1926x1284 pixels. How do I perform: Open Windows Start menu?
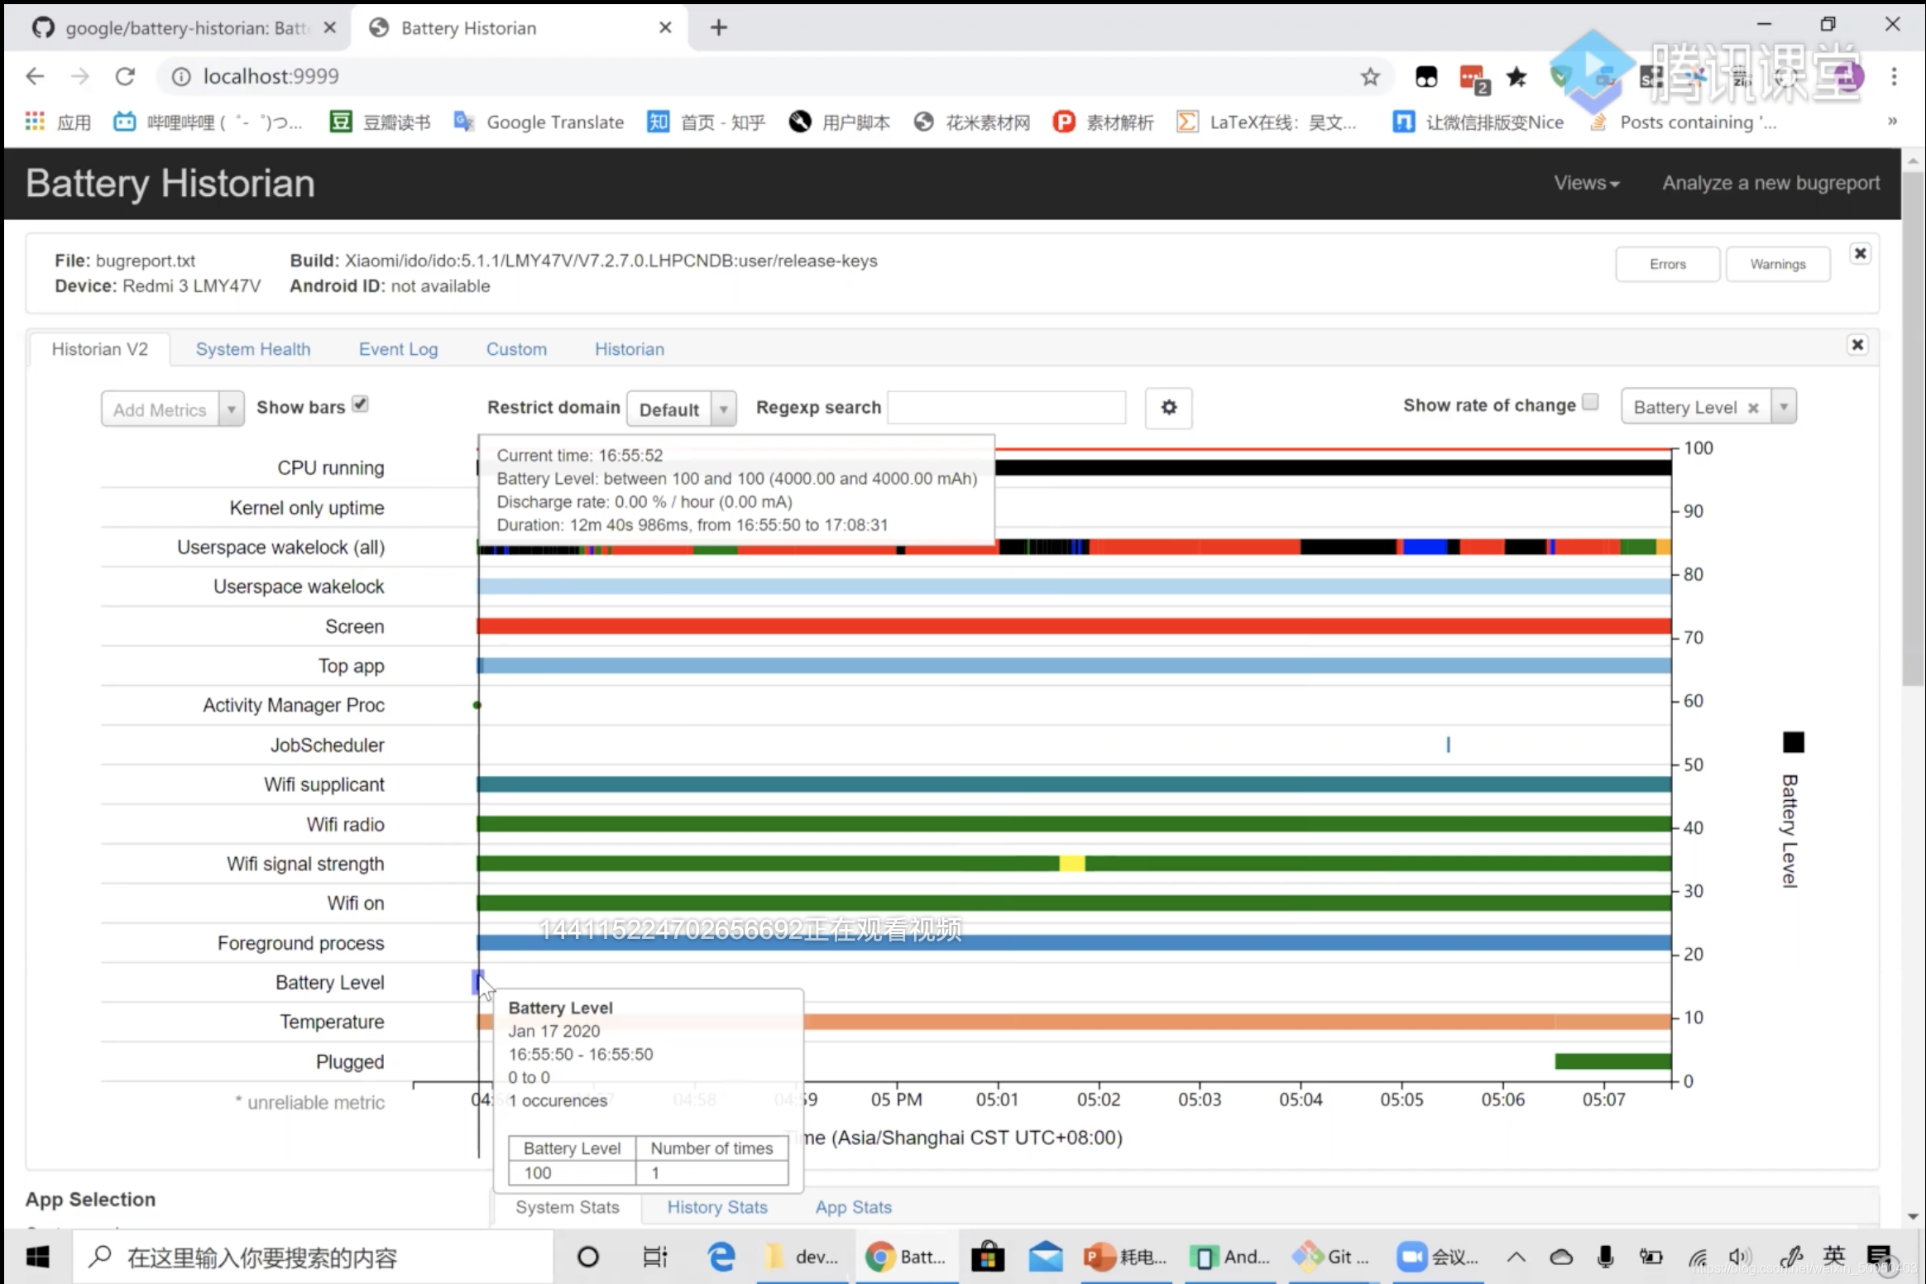click(x=36, y=1258)
